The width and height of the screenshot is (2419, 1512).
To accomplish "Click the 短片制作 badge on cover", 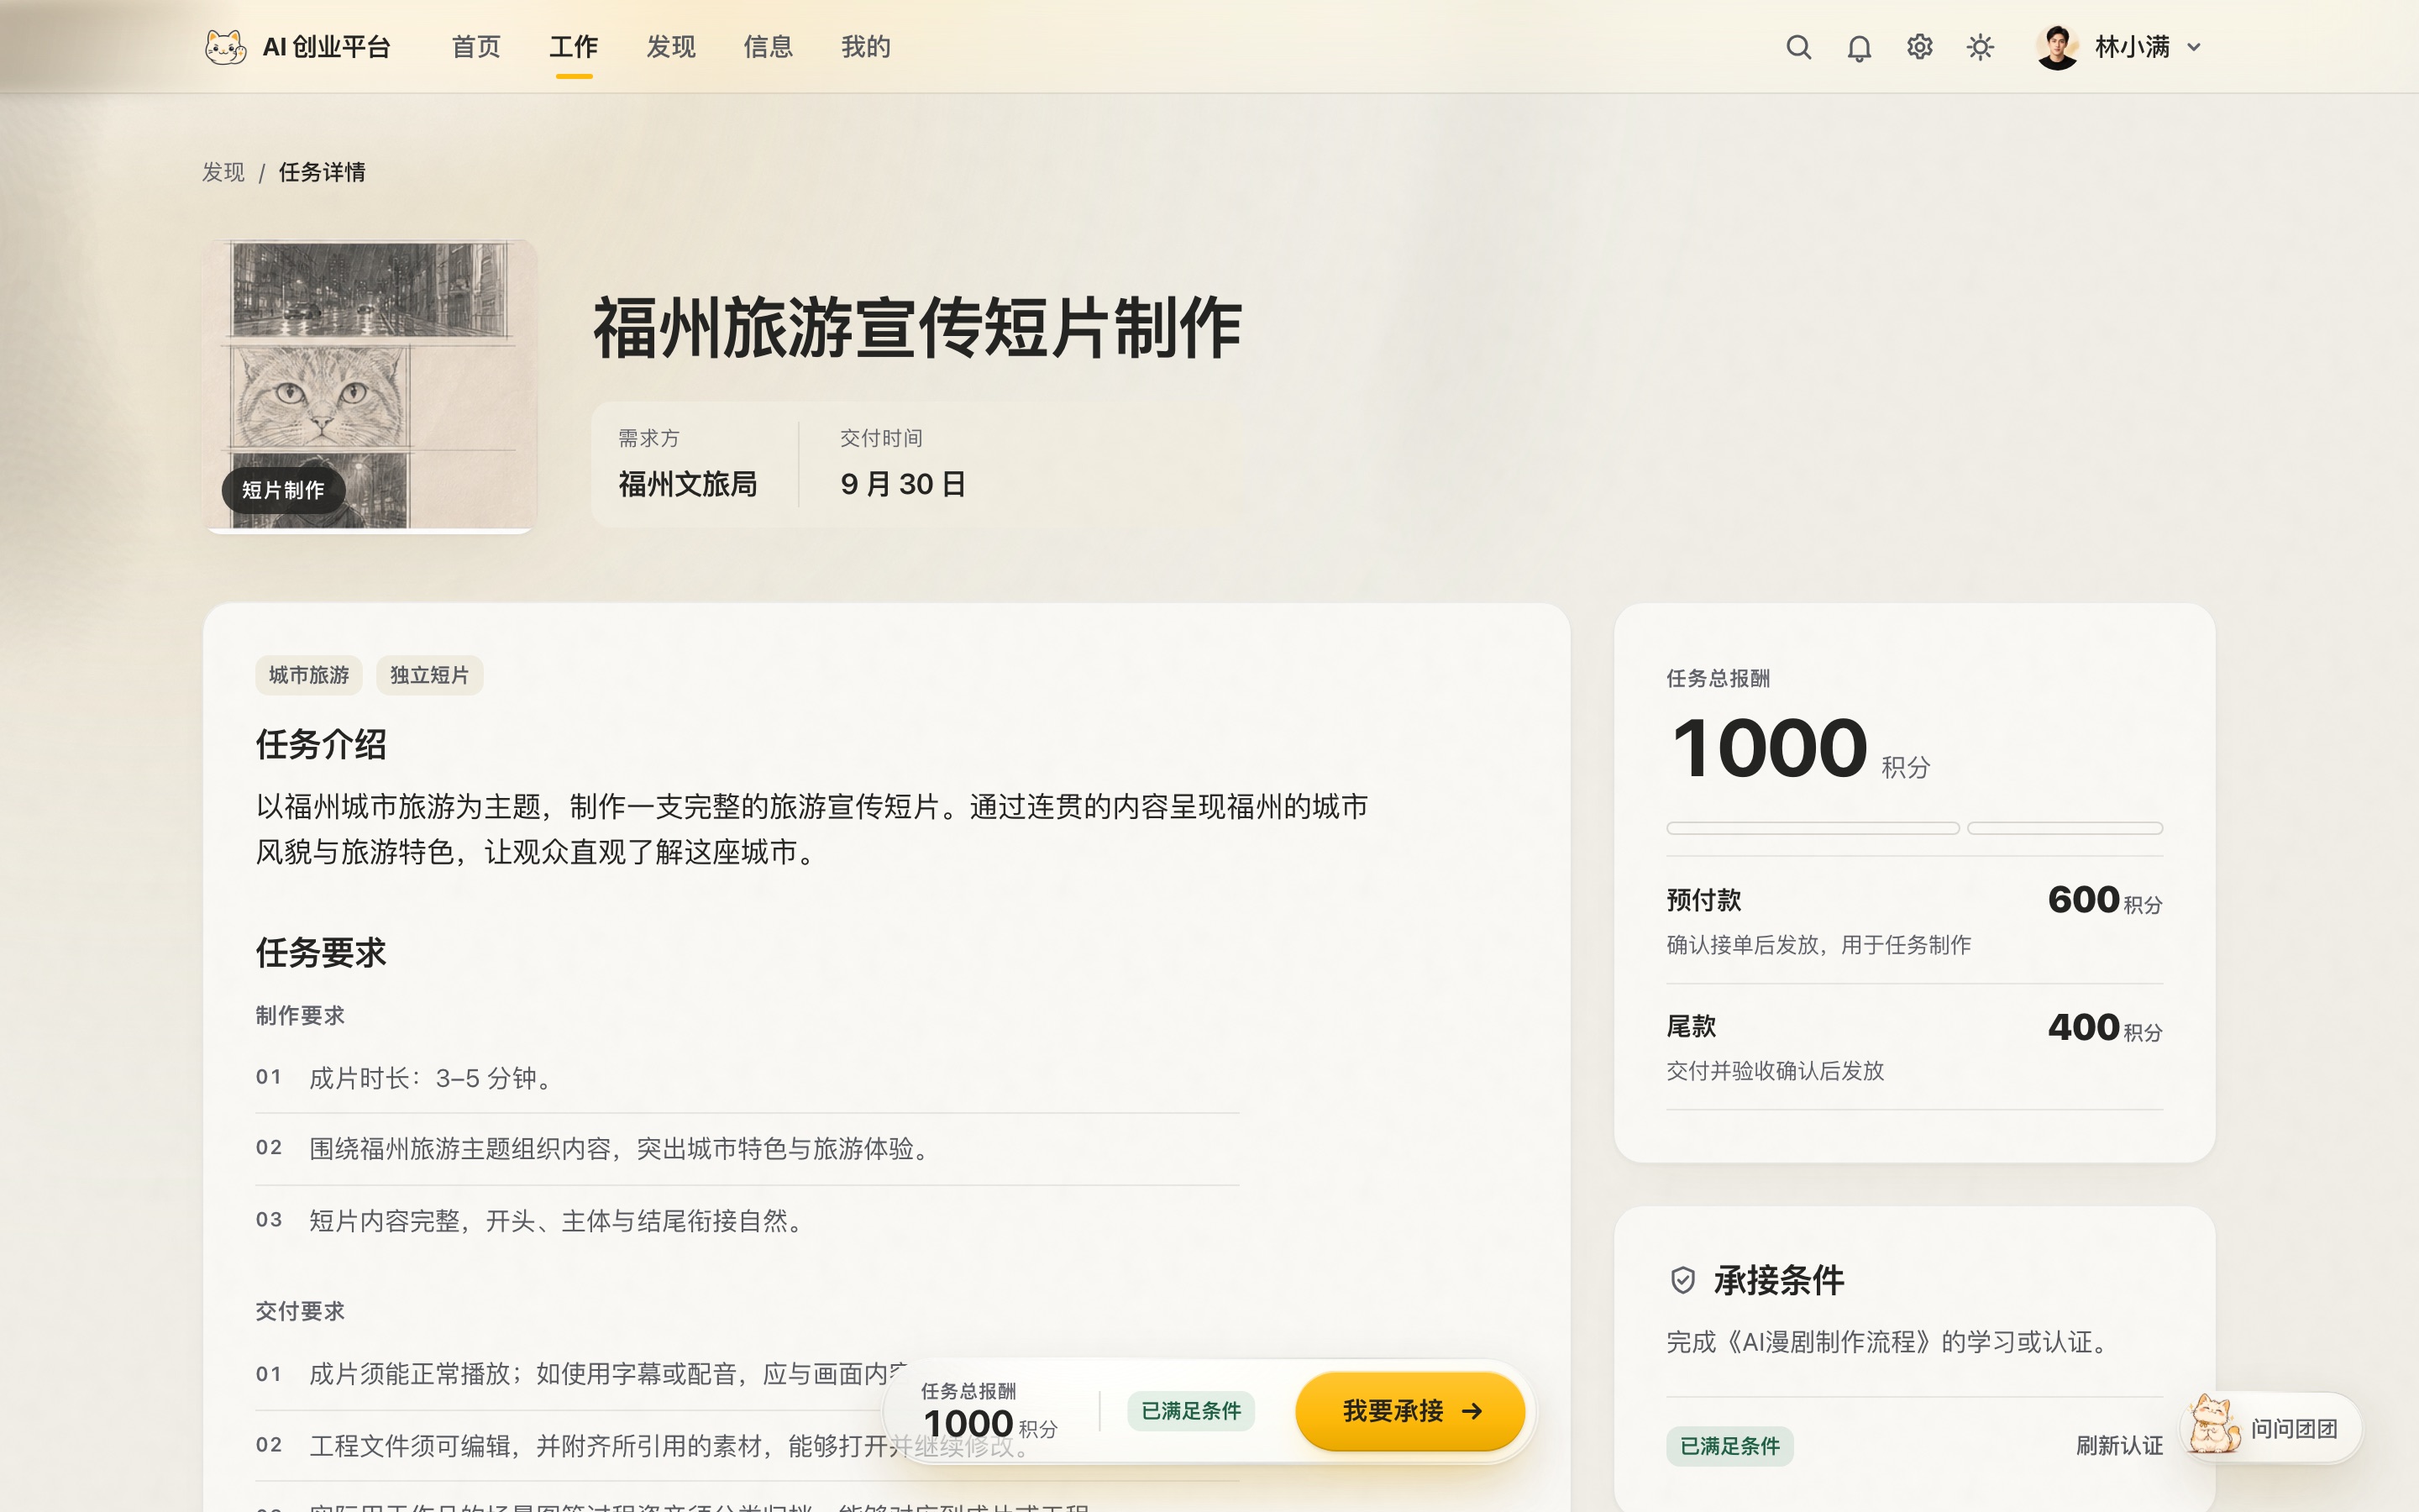I will pos(283,490).
